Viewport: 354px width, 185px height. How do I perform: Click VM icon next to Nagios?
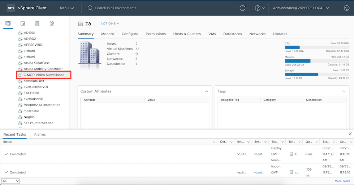(20, 117)
